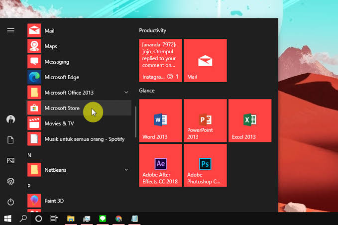Open the Instagram notification tile
Viewport: 338px width, 225px height.
coord(161,61)
